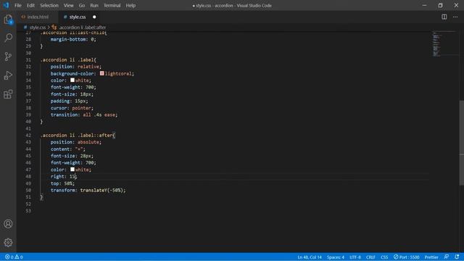Click the '.accordion li .label{' selector line
464x261 pixels.
click(x=68, y=59)
